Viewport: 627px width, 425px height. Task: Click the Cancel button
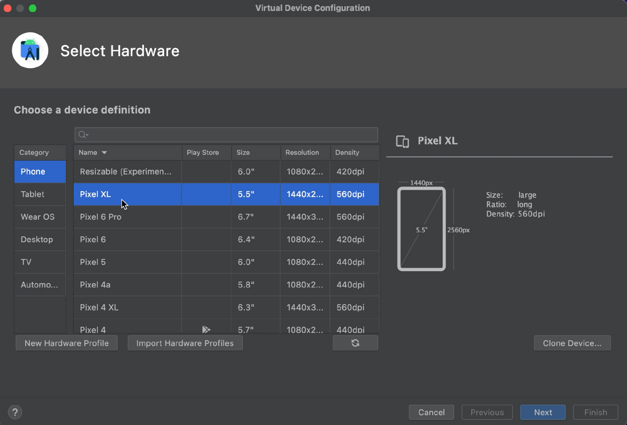(x=431, y=412)
